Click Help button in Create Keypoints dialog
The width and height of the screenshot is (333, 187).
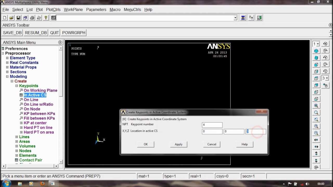pyautogui.click(x=245, y=144)
